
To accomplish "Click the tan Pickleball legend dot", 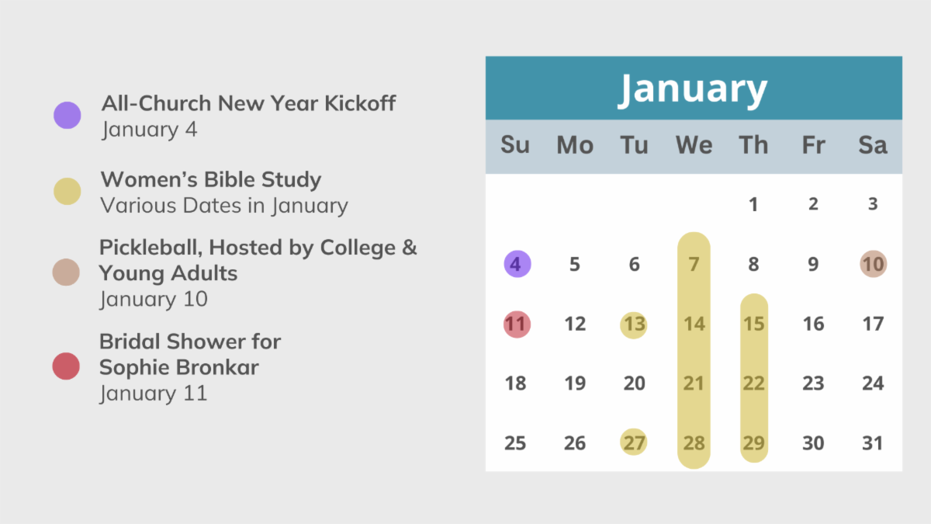I will point(66,272).
